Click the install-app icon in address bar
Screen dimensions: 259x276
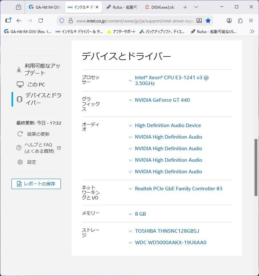(199, 21)
